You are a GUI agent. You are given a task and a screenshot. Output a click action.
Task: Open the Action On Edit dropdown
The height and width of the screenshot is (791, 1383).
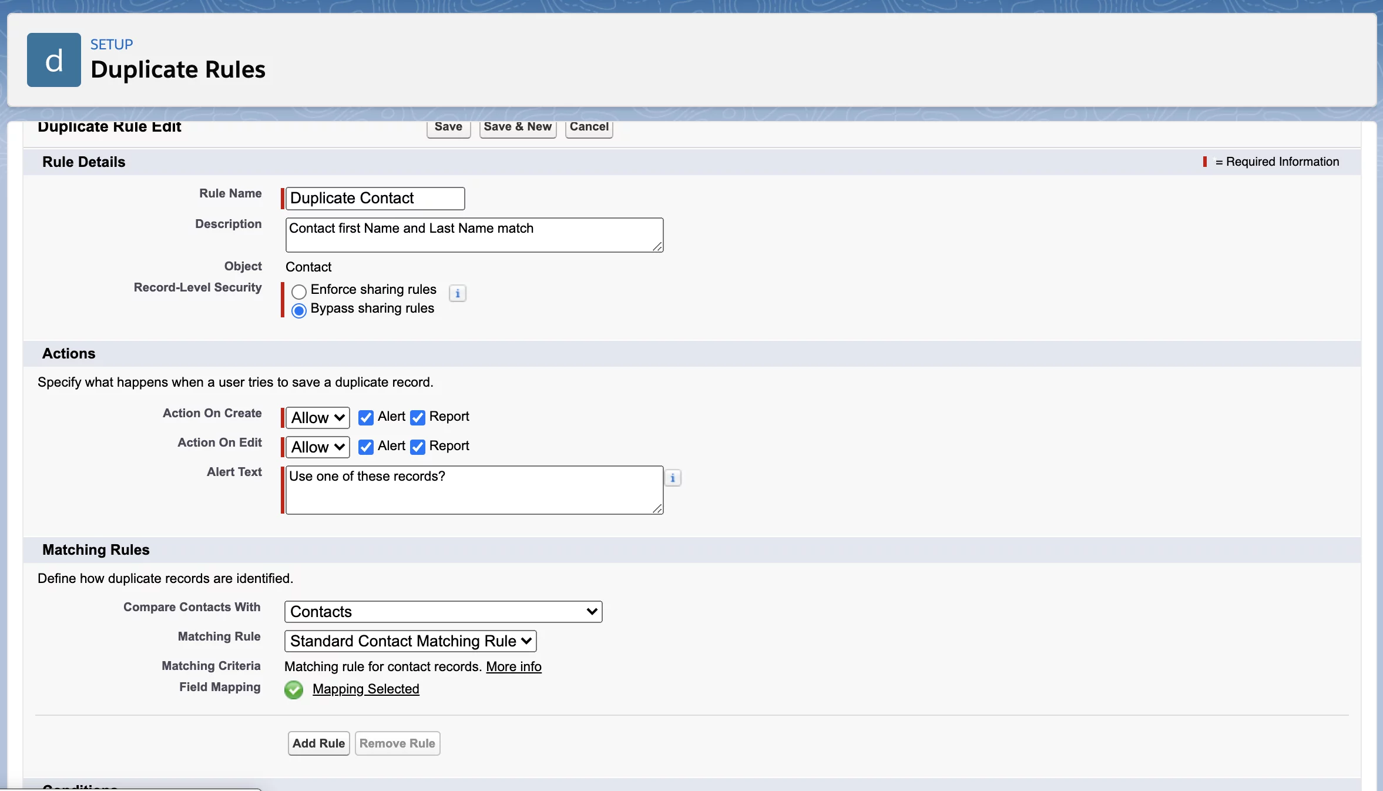315,447
